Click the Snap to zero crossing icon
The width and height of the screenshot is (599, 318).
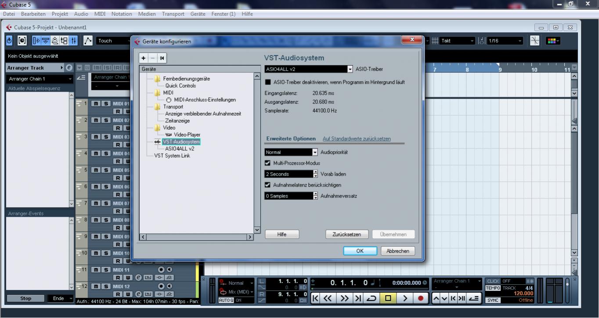(x=535, y=41)
